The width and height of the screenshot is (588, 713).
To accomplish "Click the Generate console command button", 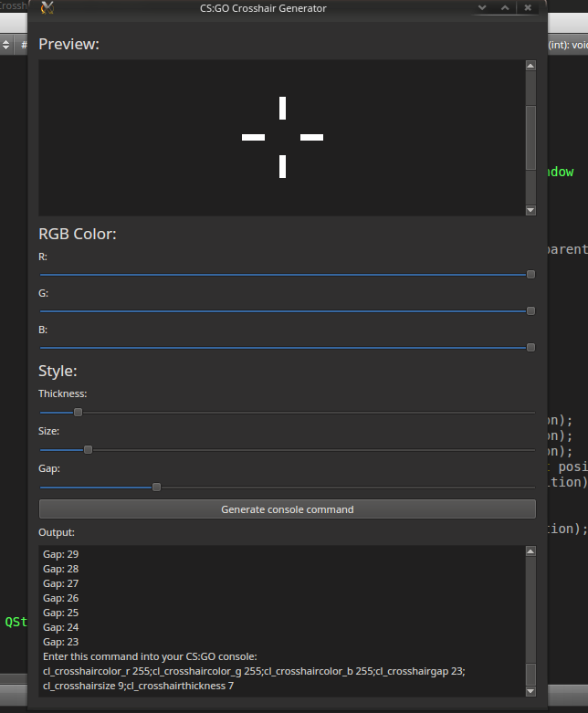I will (288, 509).
